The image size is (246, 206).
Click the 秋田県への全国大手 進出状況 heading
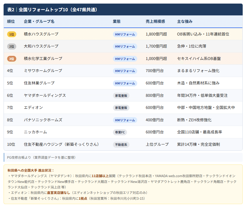pyautogui.click(x=31, y=171)
